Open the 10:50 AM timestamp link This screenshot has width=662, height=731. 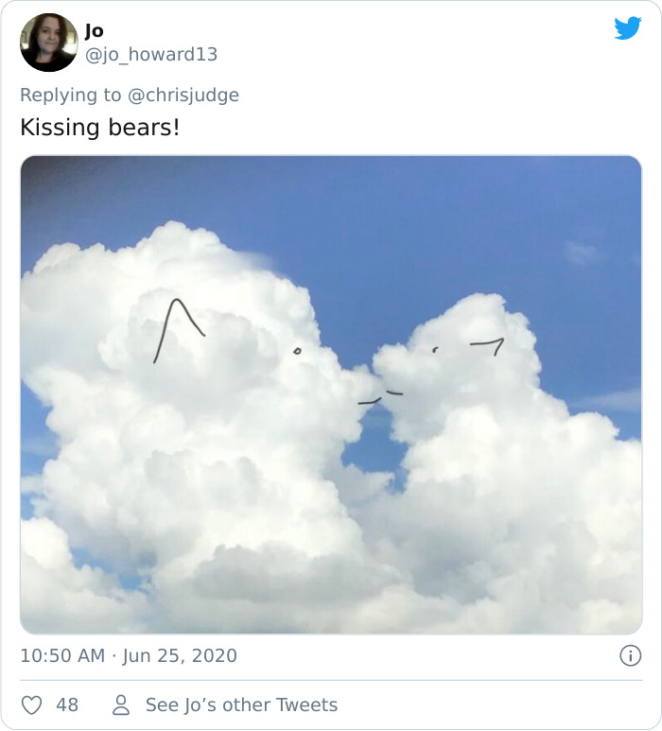point(61,655)
